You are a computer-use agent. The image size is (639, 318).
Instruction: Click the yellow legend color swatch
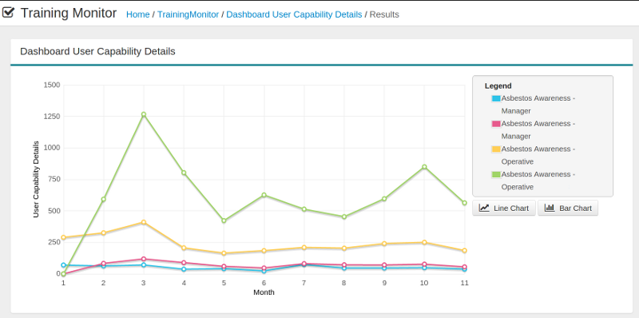pyautogui.click(x=496, y=149)
